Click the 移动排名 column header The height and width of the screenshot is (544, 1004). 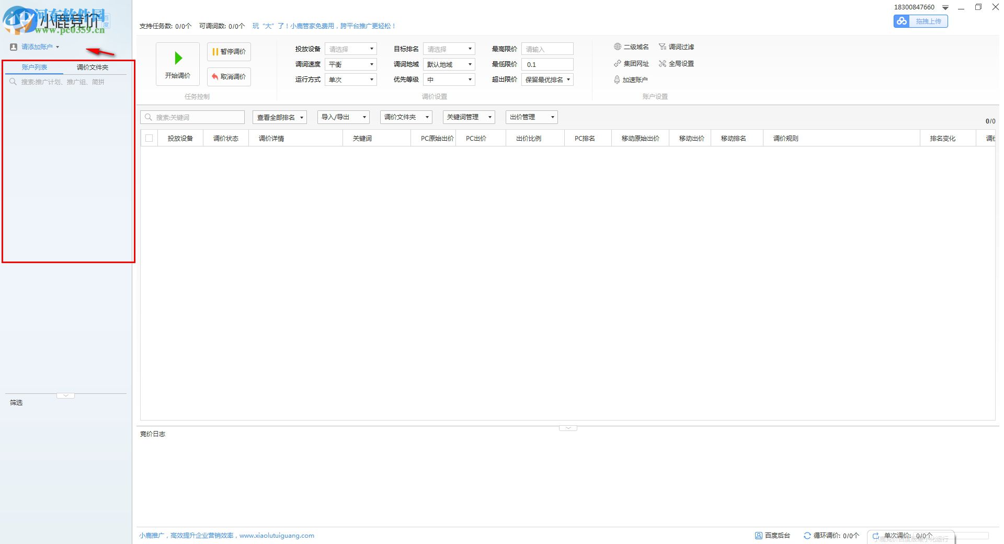coord(737,139)
